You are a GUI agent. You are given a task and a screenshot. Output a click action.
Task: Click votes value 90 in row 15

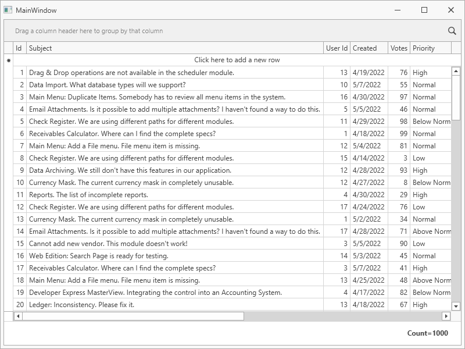399,244
